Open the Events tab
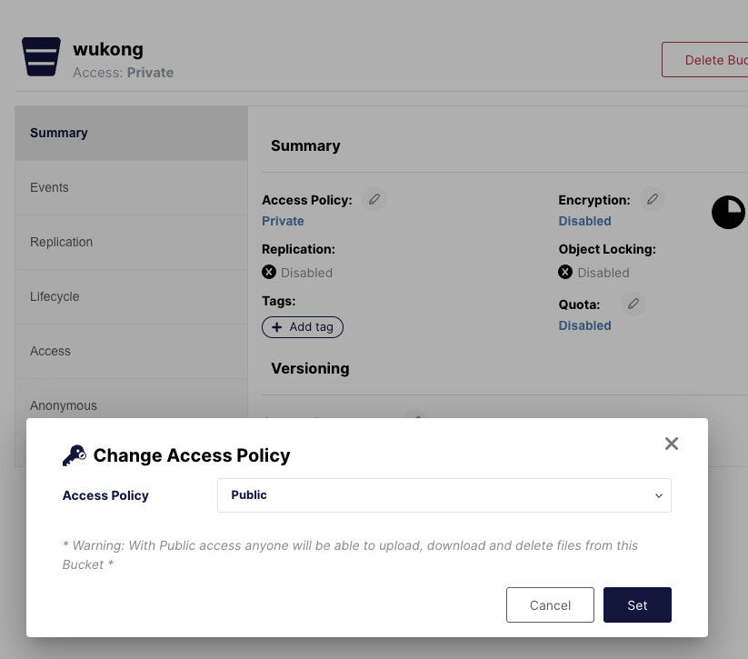Image resolution: width=748 pixels, height=659 pixels. [131, 187]
